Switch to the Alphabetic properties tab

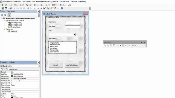click(4, 69)
